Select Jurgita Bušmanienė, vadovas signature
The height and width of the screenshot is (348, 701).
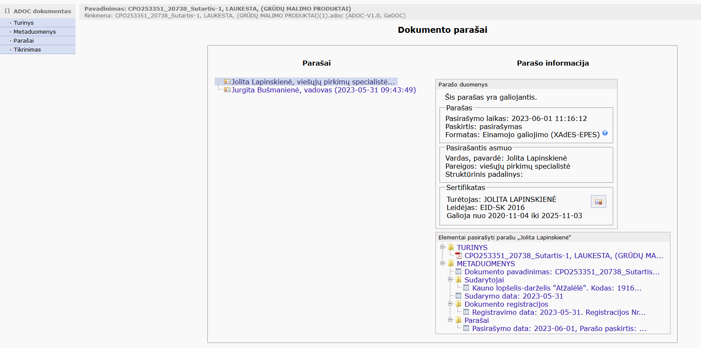pos(323,90)
